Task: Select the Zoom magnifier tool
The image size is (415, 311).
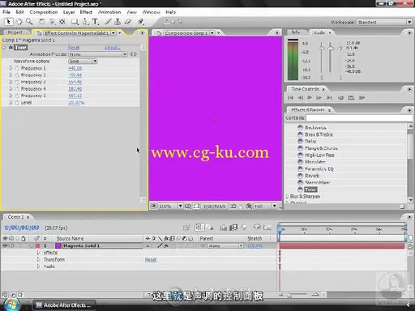Action: tap(29, 22)
